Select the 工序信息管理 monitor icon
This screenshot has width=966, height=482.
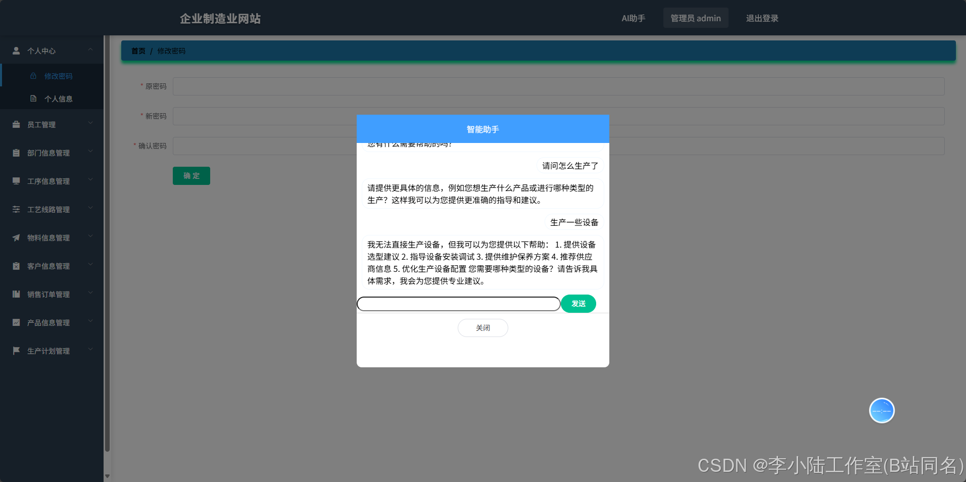coord(16,181)
